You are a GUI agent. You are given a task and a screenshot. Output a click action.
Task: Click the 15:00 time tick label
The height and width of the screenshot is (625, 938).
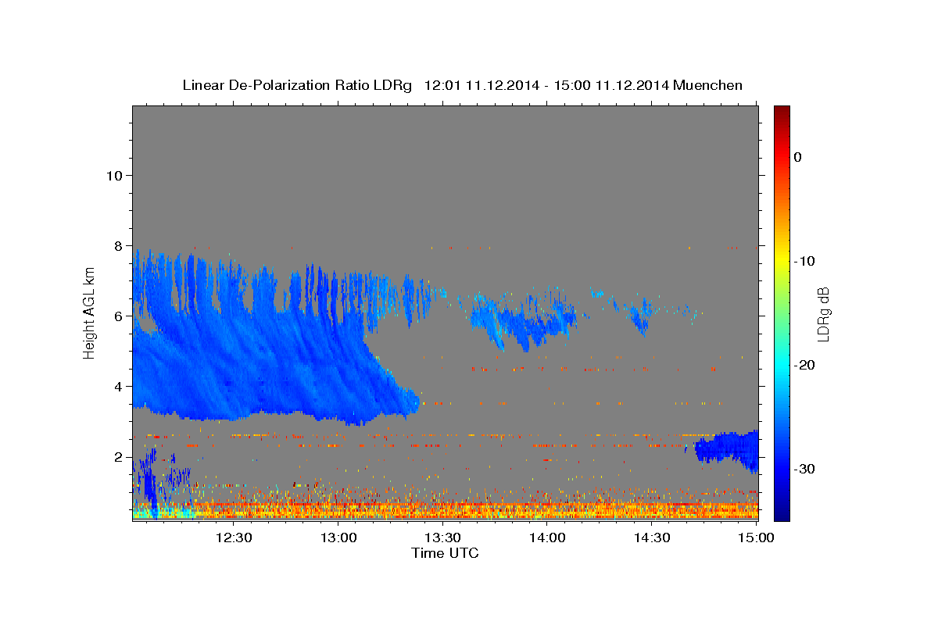click(756, 537)
